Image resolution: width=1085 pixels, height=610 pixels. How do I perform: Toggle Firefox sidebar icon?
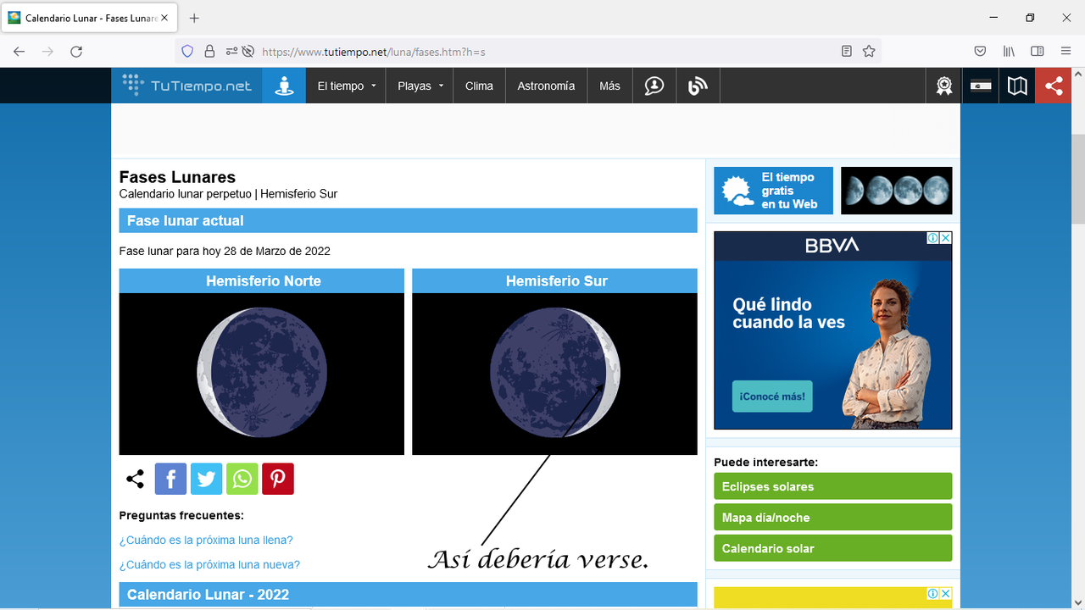1038,52
